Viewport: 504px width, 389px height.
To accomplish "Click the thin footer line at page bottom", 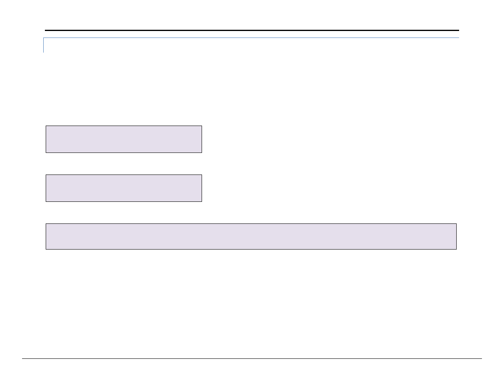I will (x=252, y=359).
